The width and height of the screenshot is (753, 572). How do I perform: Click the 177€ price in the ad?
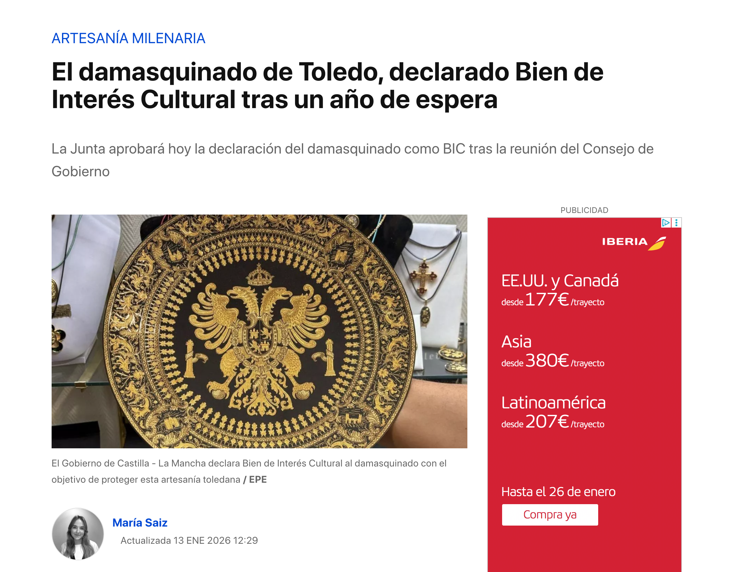pyautogui.click(x=547, y=300)
